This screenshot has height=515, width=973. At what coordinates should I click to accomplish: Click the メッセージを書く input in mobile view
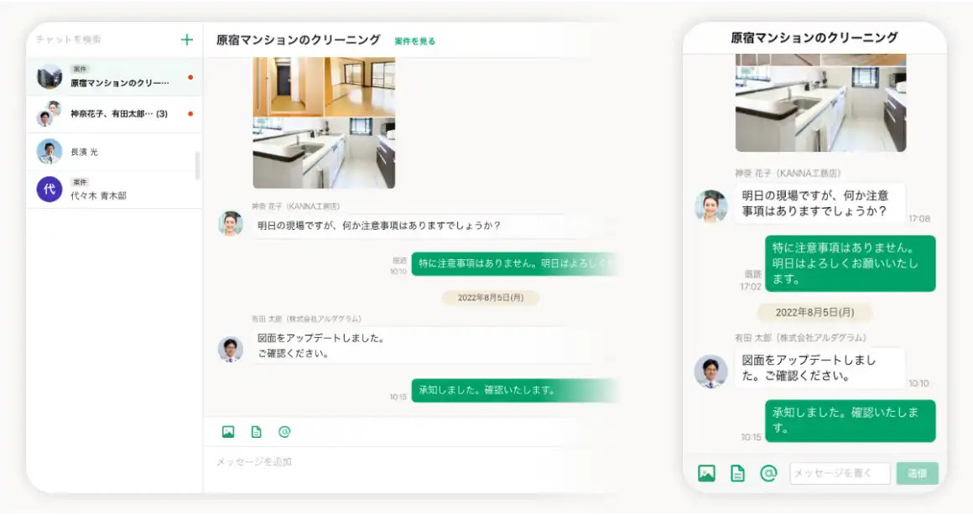tap(839, 473)
